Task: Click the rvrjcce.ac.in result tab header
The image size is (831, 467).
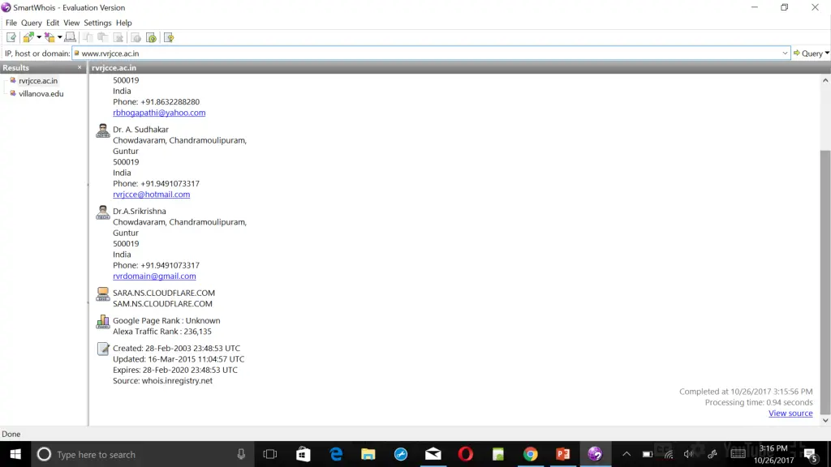Action: pyautogui.click(x=114, y=67)
